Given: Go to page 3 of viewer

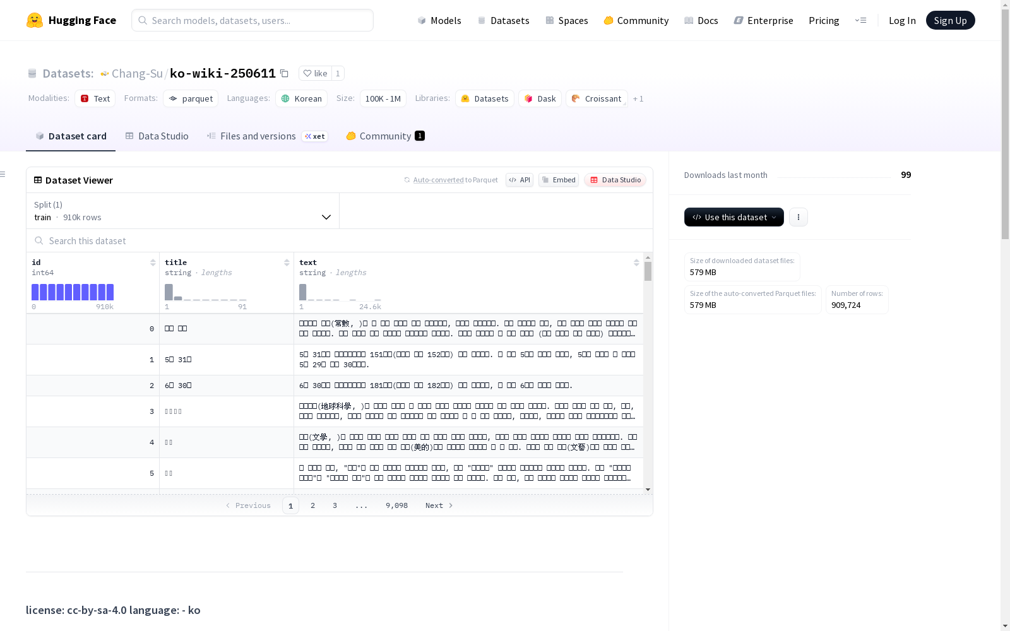Looking at the screenshot, I should click(x=335, y=505).
